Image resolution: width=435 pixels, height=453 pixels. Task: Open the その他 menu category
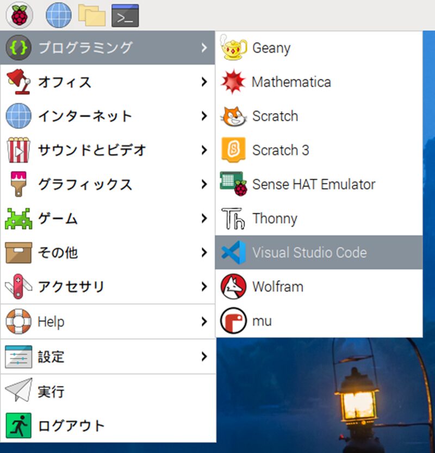point(108,252)
